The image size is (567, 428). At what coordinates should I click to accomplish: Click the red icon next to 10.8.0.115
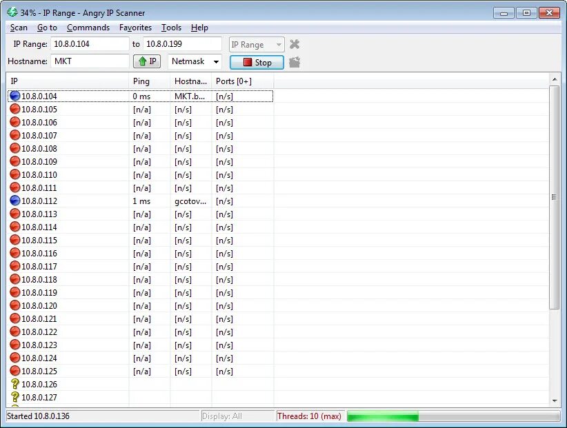(14, 240)
